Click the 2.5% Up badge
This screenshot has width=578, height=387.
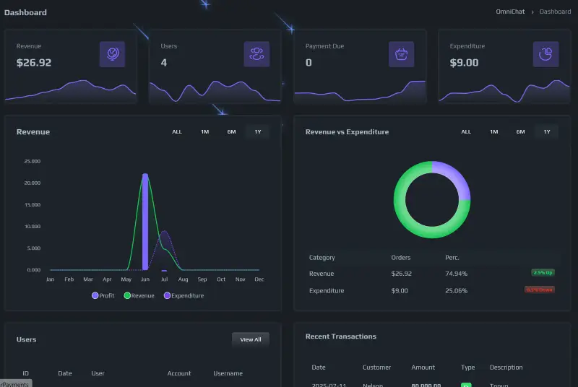tap(543, 273)
